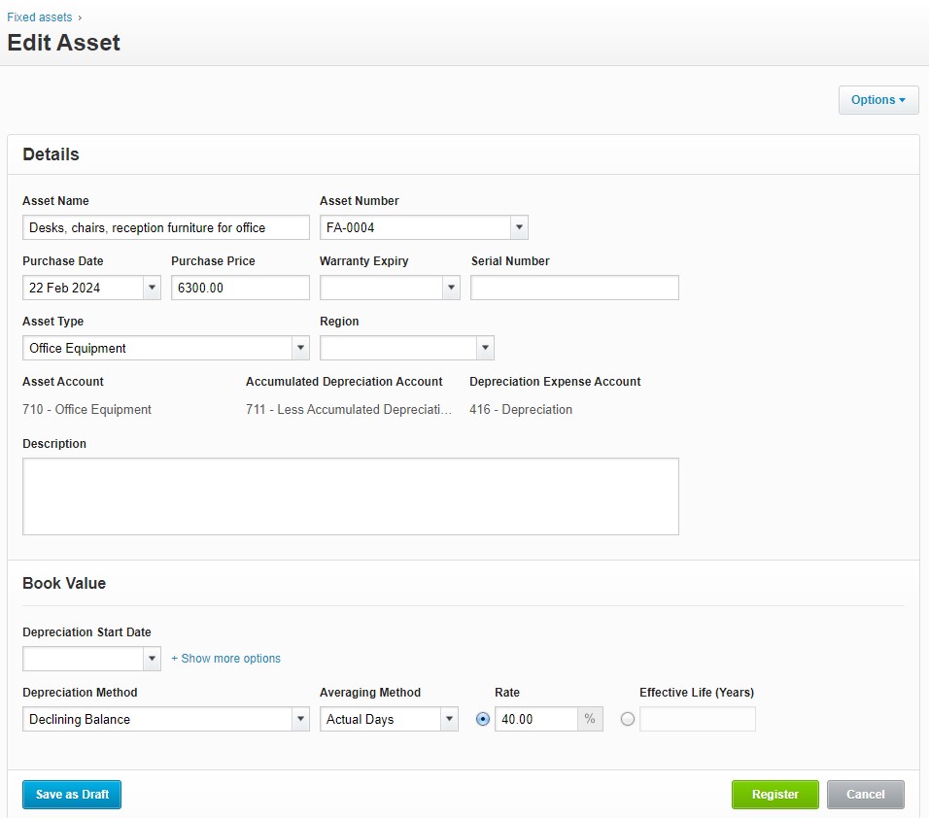Click the Save as Draft button
This screenshot has width=929, height=818.
pos(71,794)
